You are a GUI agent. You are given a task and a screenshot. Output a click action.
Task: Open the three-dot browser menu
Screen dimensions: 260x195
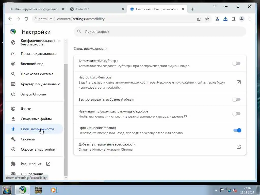pos(250,19)
